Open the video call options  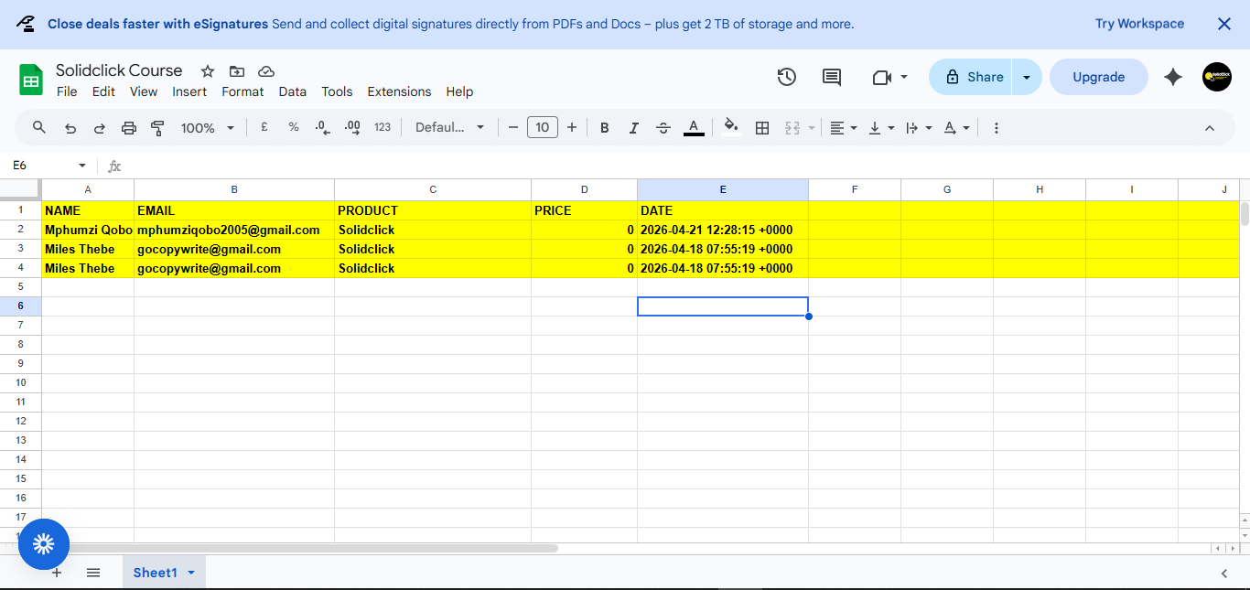coord(889,77)
